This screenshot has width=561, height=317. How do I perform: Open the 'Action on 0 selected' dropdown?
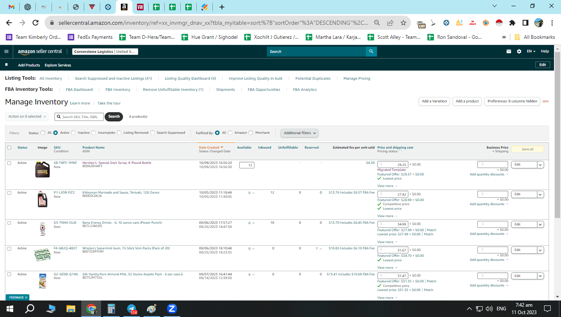point(27,116)
